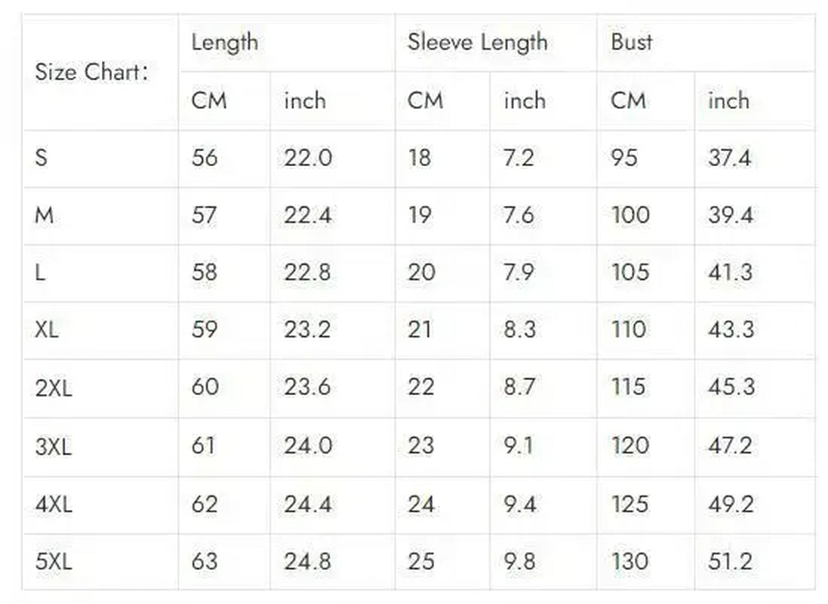Viewport: 828px width, 604px height.
Task: Select the XL size row label
Action: (46, 330)
